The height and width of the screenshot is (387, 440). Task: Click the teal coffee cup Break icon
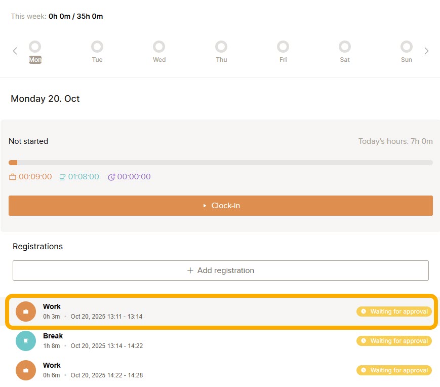26,341
